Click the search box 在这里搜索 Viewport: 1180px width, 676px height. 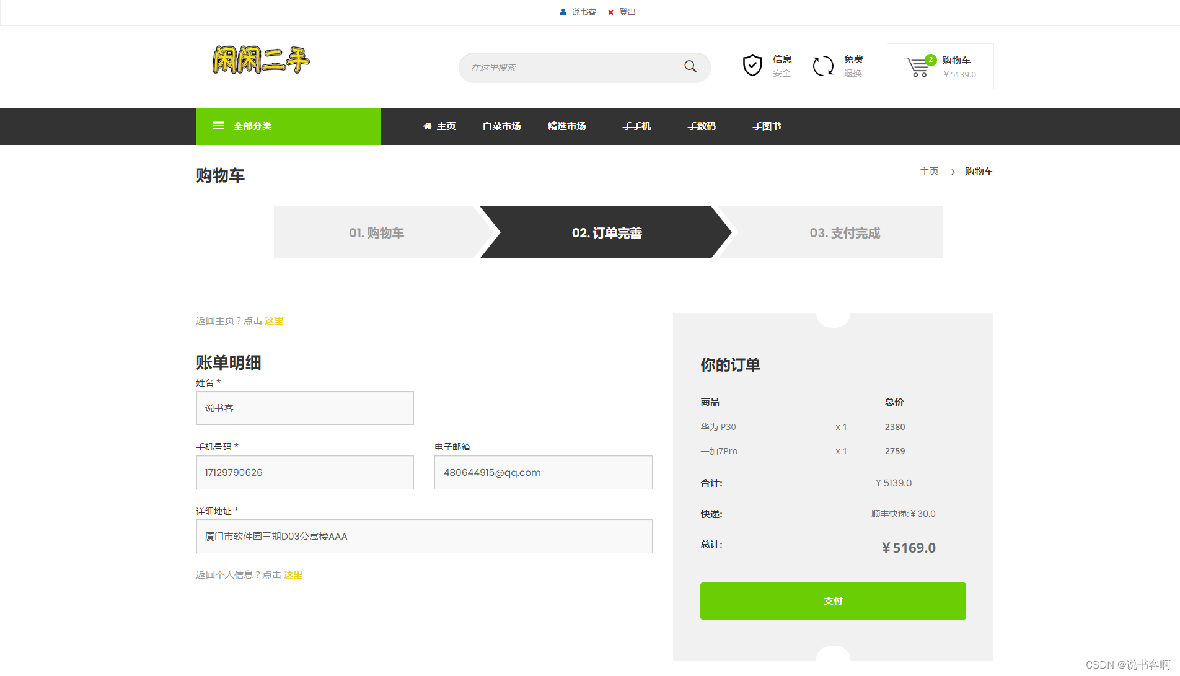pos(584,68)
